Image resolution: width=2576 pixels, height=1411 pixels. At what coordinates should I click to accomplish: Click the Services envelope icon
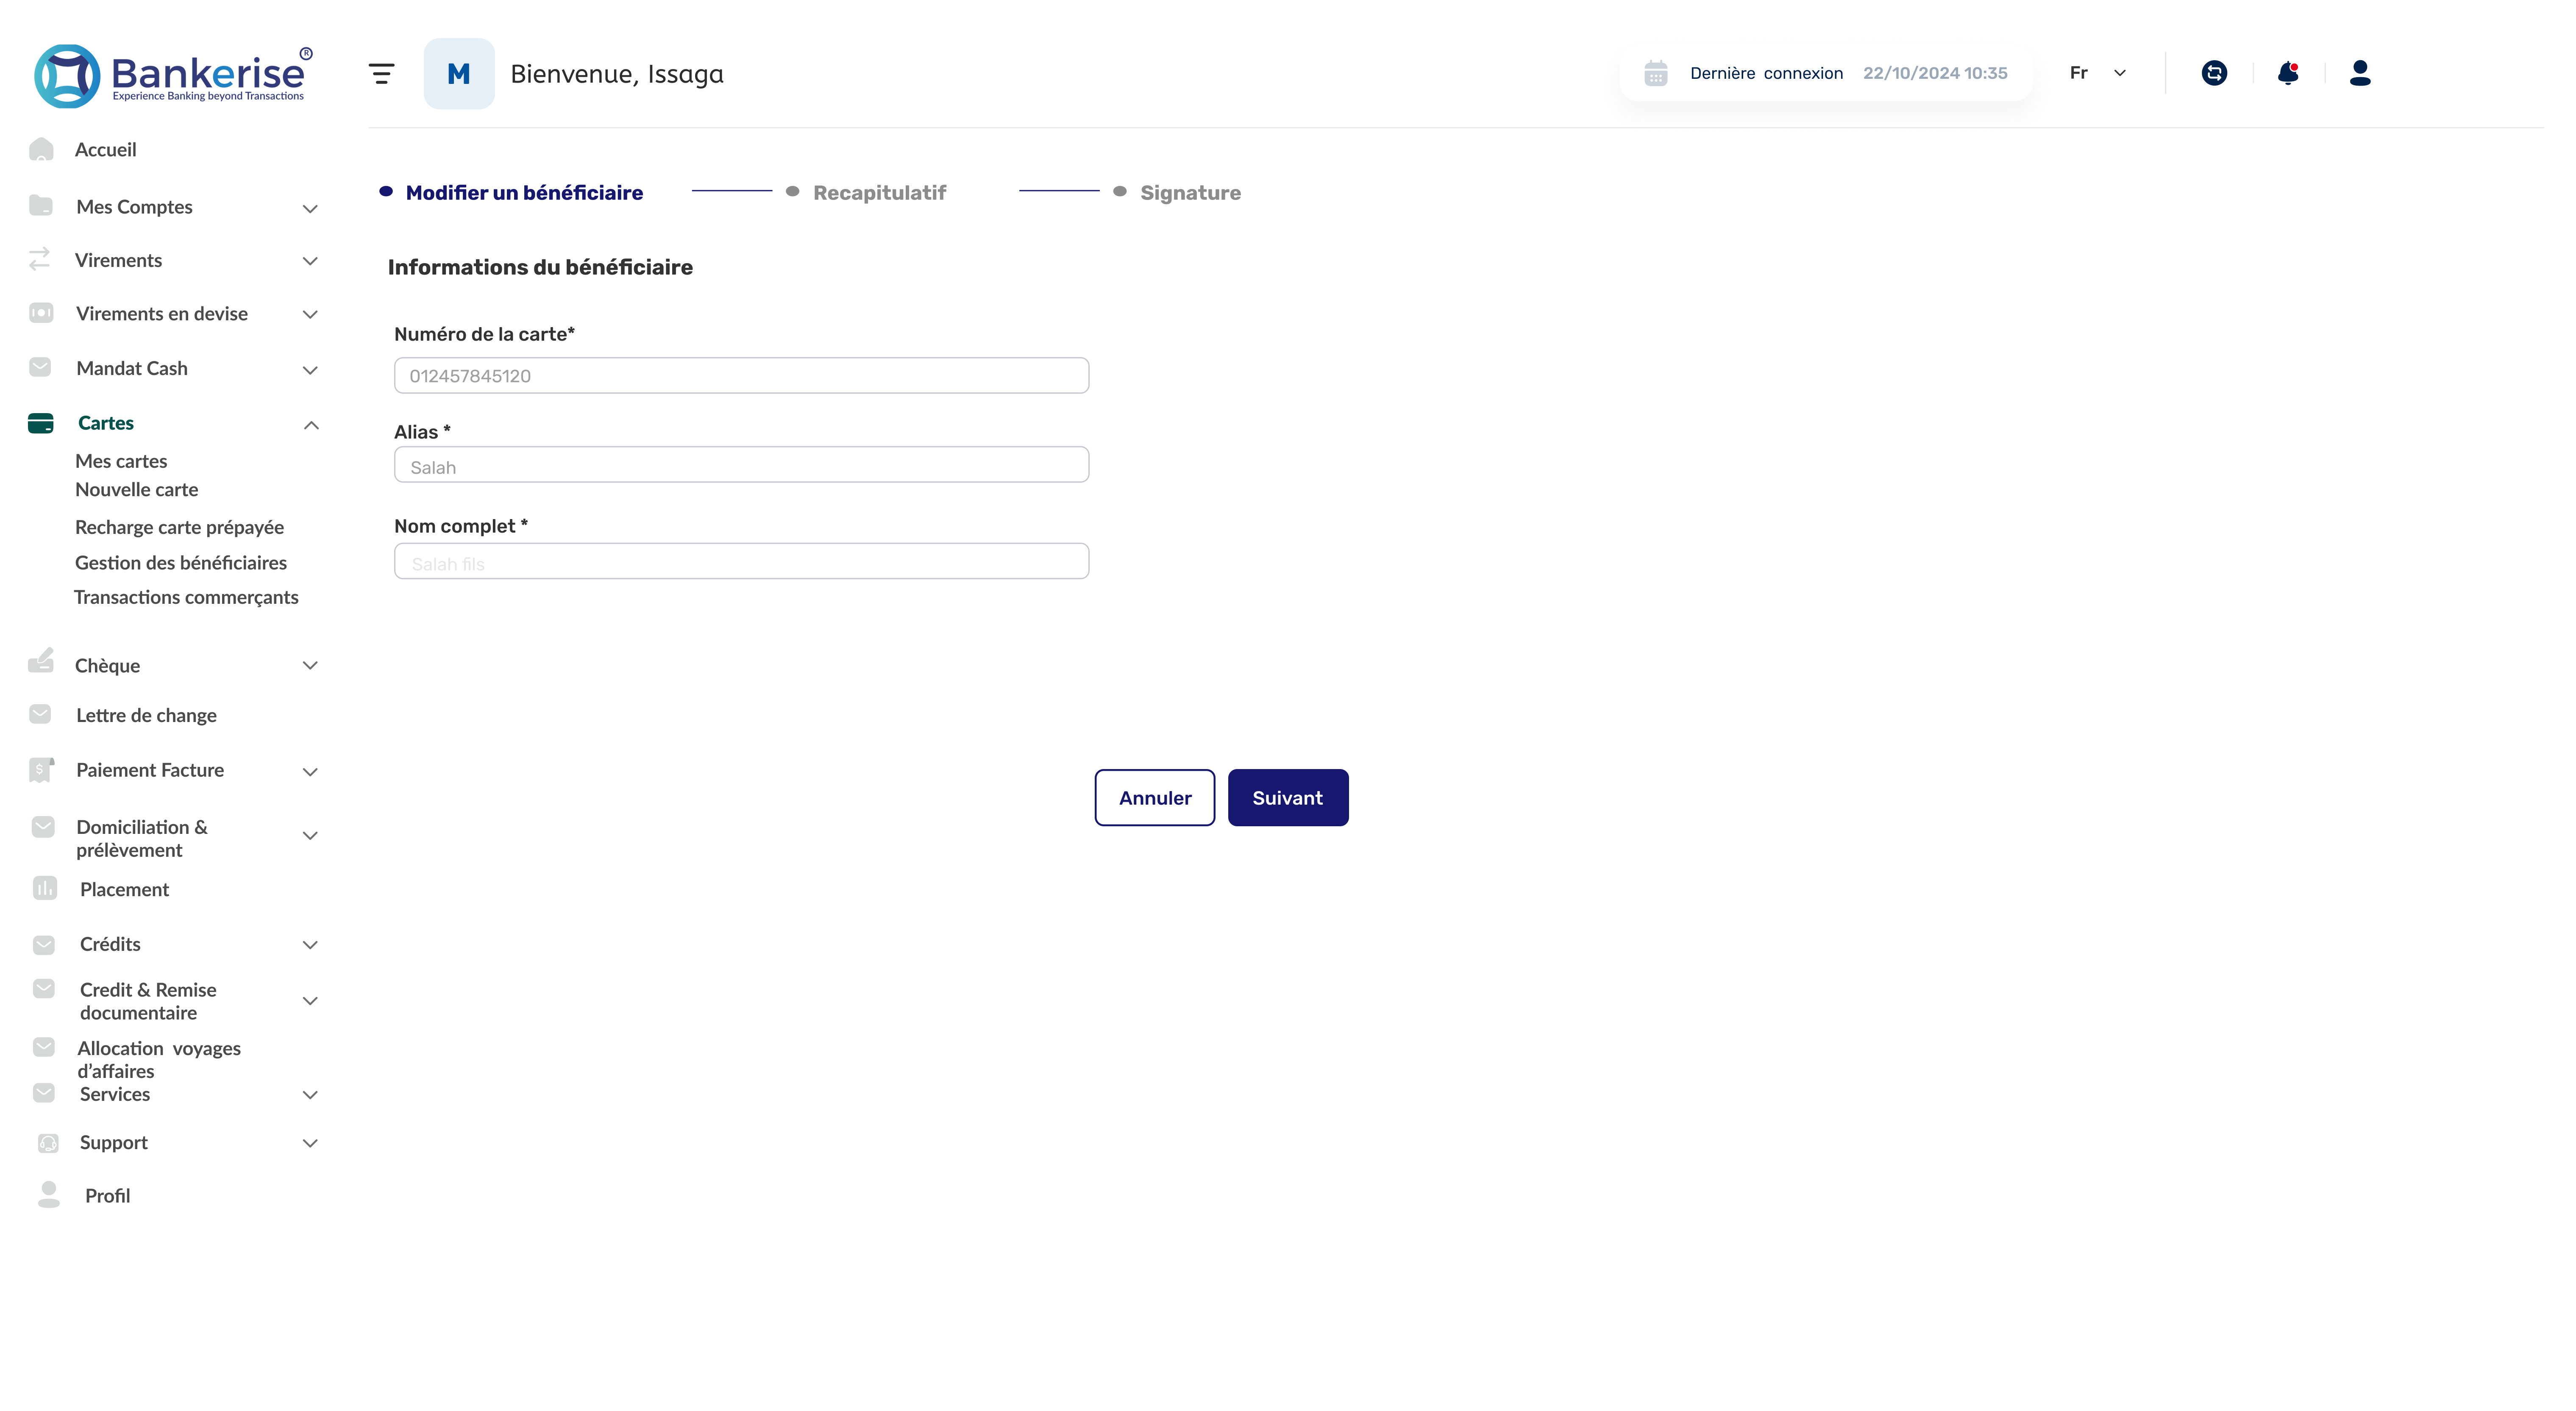coord(44,1093)
